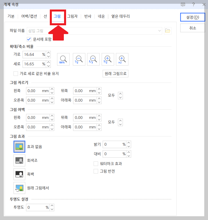This screenshot has height=220, width=208.
Task: Click the 밝기 value input field
Action: point(114,144)
